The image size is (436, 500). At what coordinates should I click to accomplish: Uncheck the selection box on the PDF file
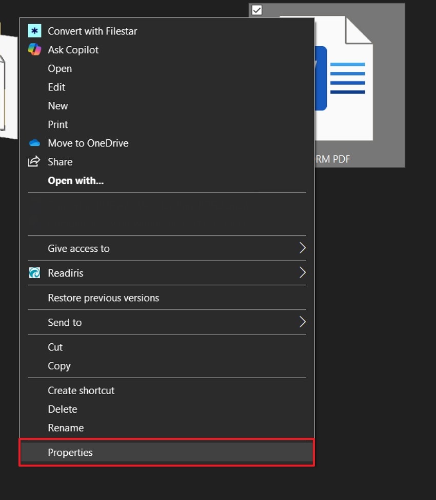pyautogui.click(x=257, y=9)
